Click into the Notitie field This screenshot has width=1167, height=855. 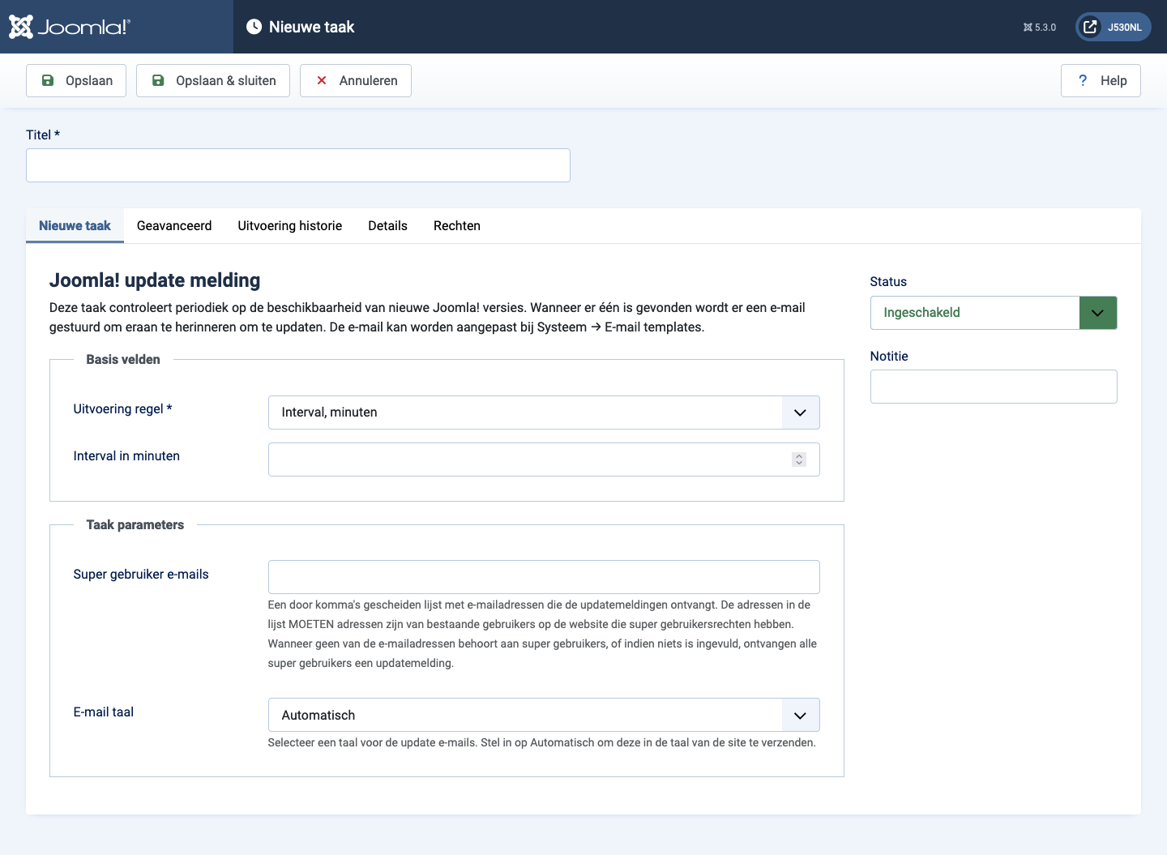tap(994, 387)
